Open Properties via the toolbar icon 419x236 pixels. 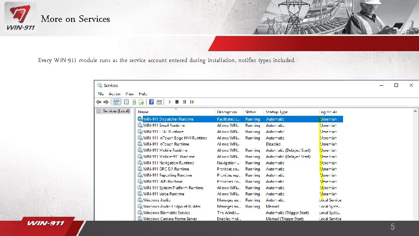tap(127, 102)
